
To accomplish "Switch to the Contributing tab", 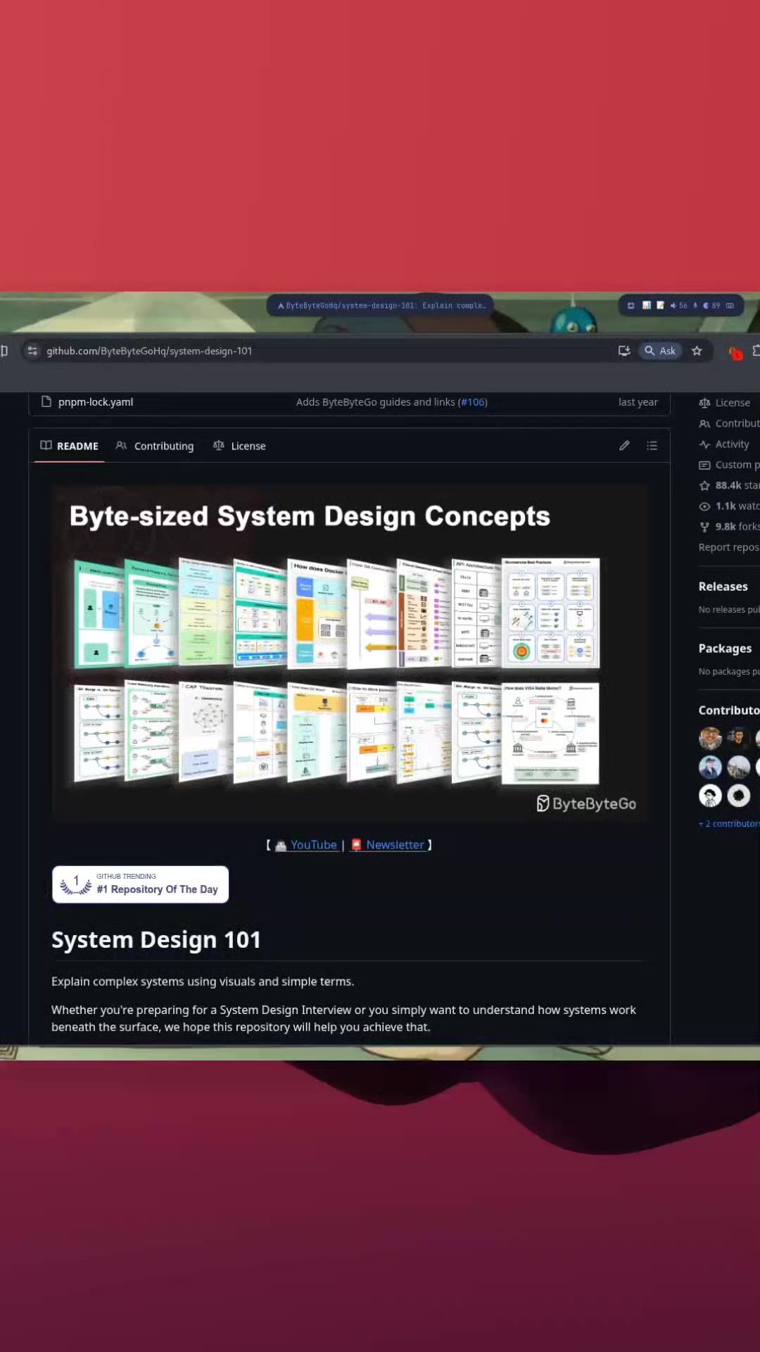I will click(154, 446).
